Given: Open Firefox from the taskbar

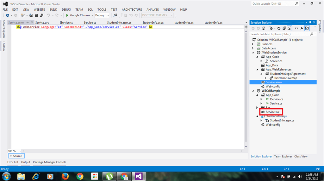Looking at the screenshot, I should tap(65, 176).
